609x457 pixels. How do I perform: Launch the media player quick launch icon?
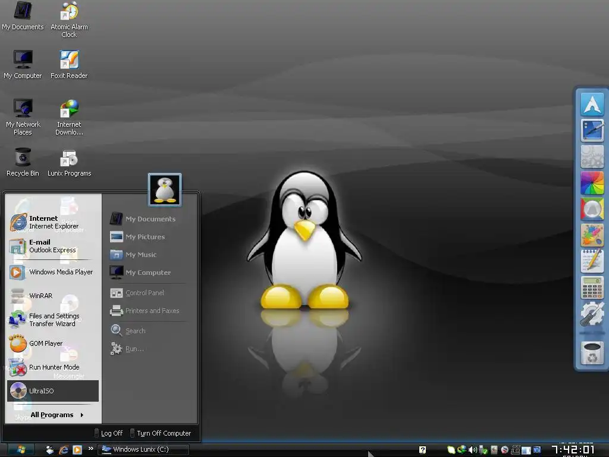(77, 450)
